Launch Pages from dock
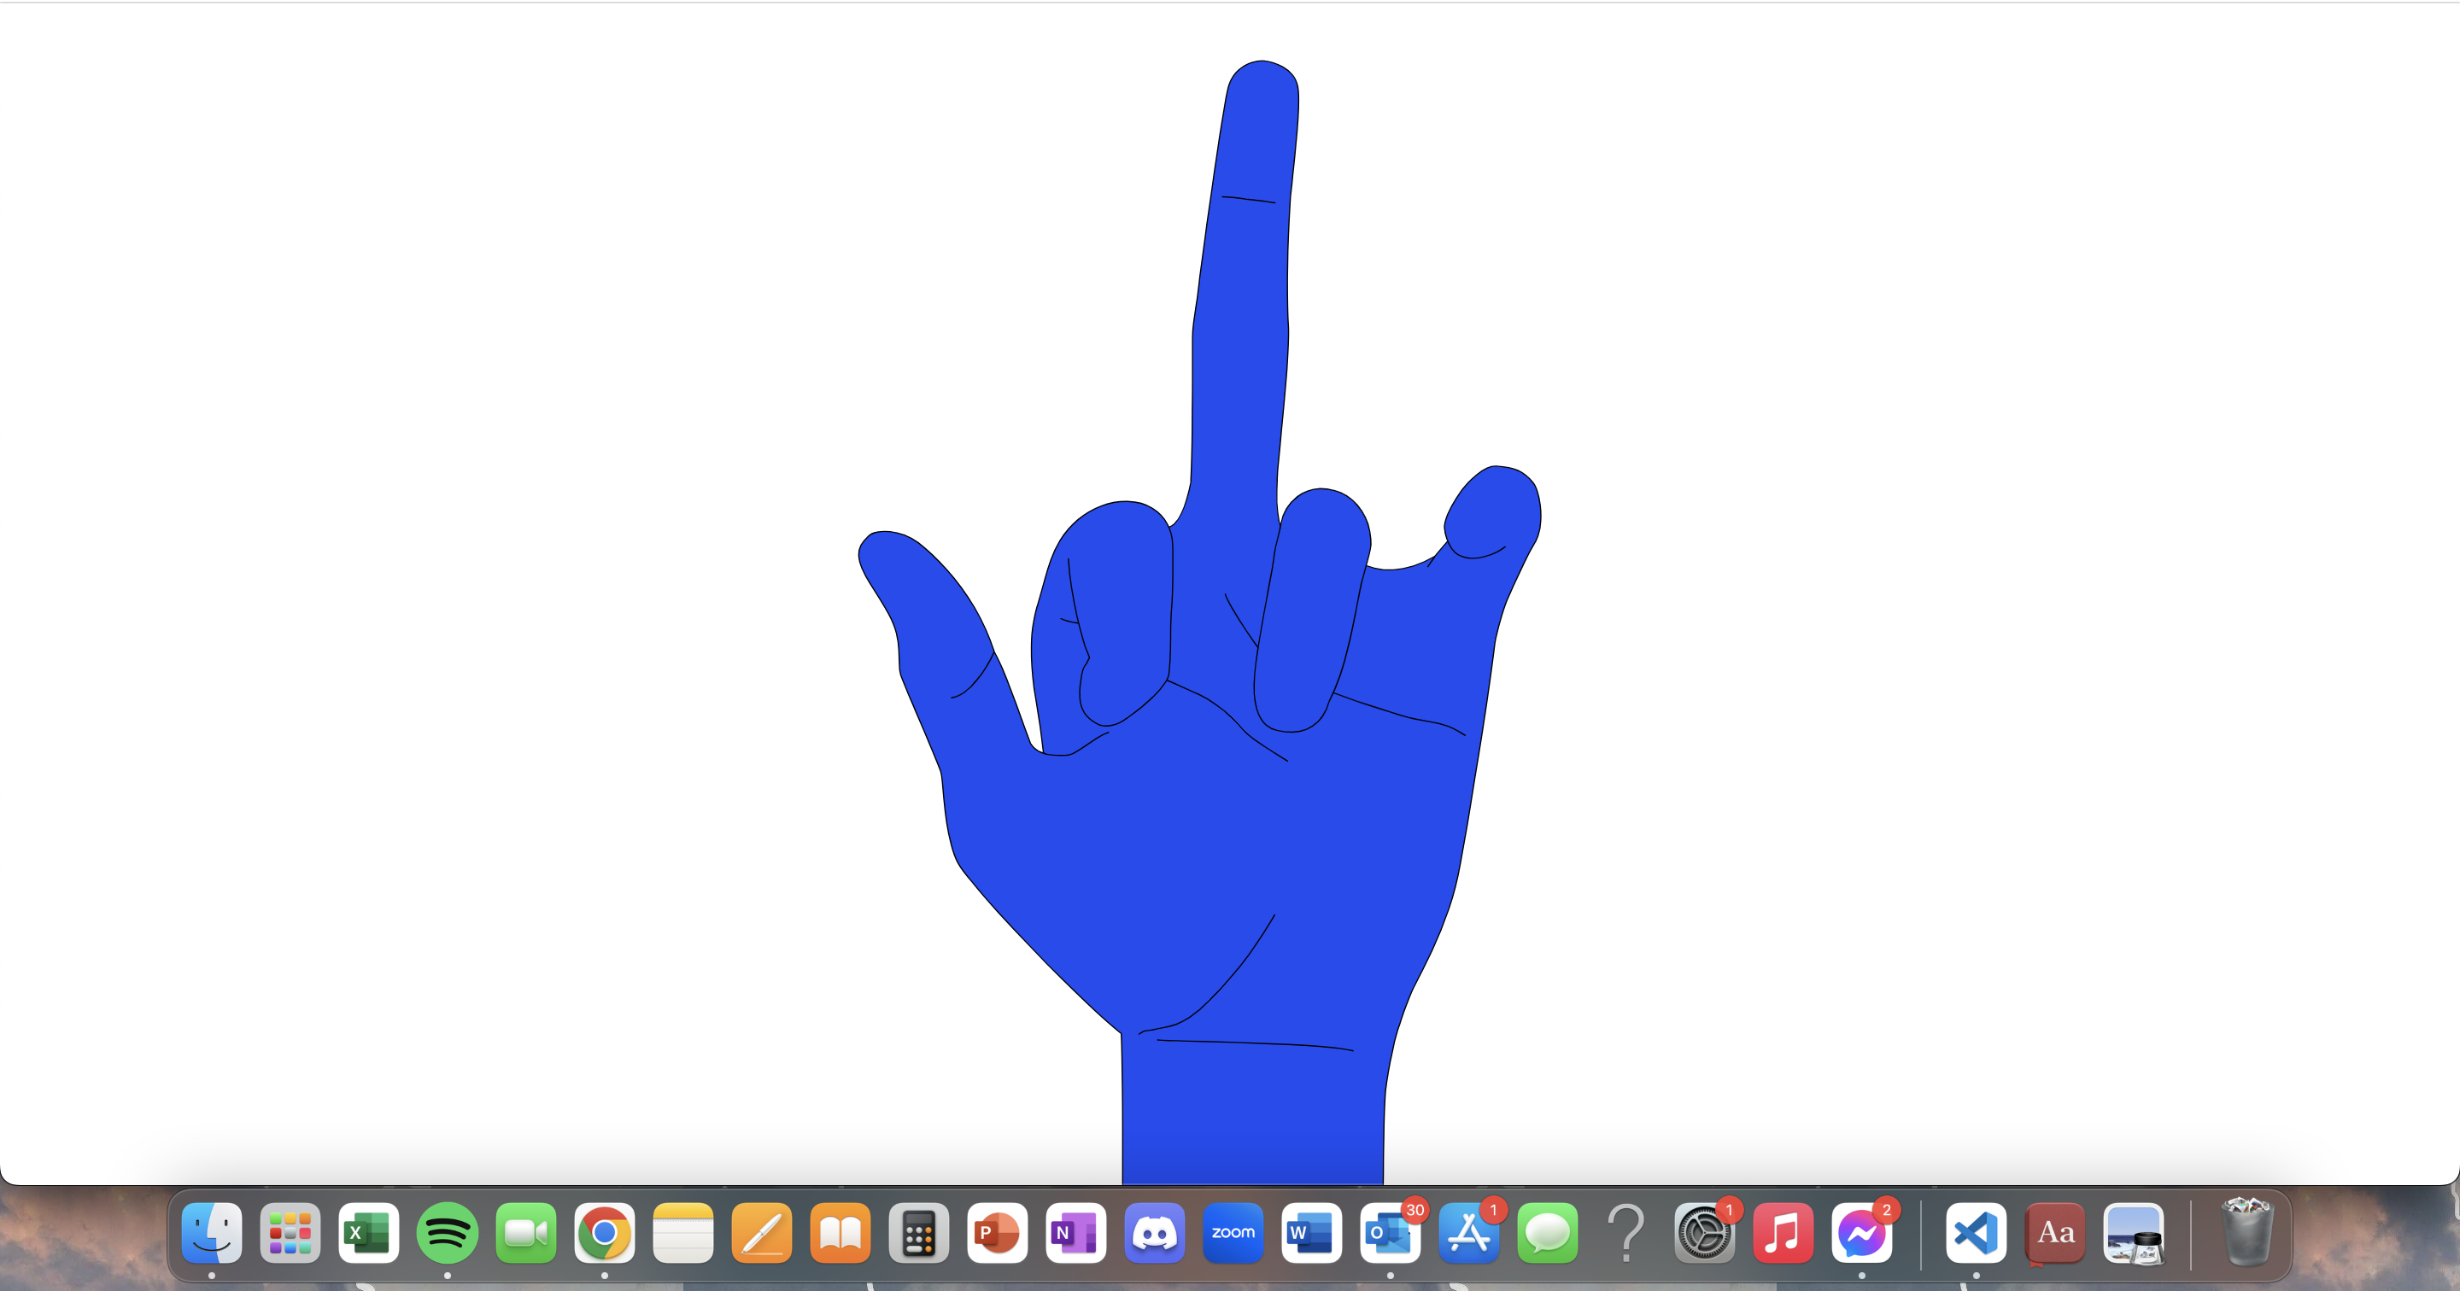 761,1233
